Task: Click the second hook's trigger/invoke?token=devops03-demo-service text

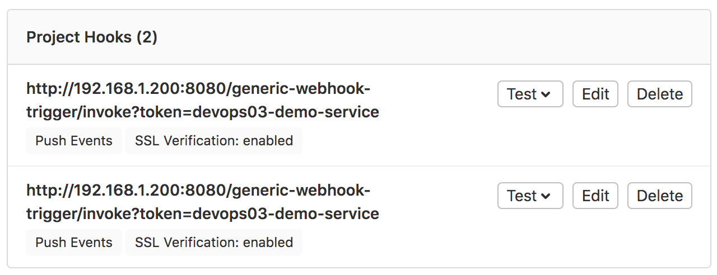Action: (203, 214)
